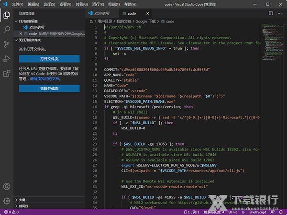Open the Accounts icon in activity bar
The image size is (287, 215).
tap(7, 186)
